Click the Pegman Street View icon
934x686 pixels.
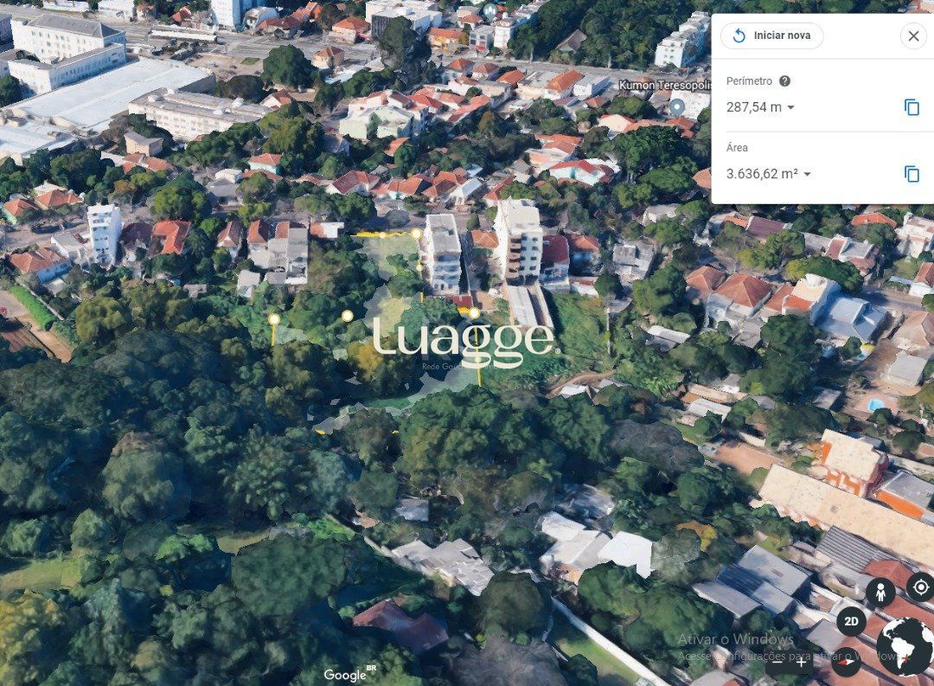click(880, 593)
